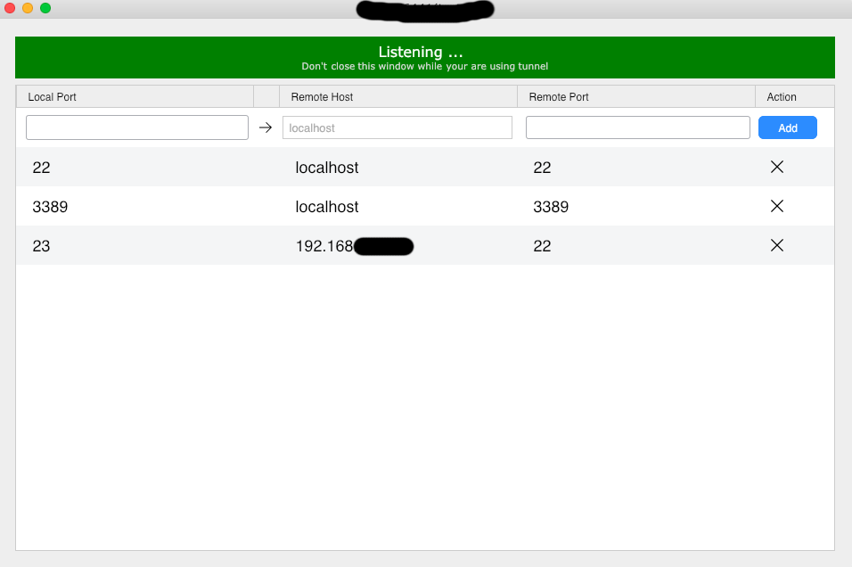Minimize the window using the yellow button

(28, 8)
